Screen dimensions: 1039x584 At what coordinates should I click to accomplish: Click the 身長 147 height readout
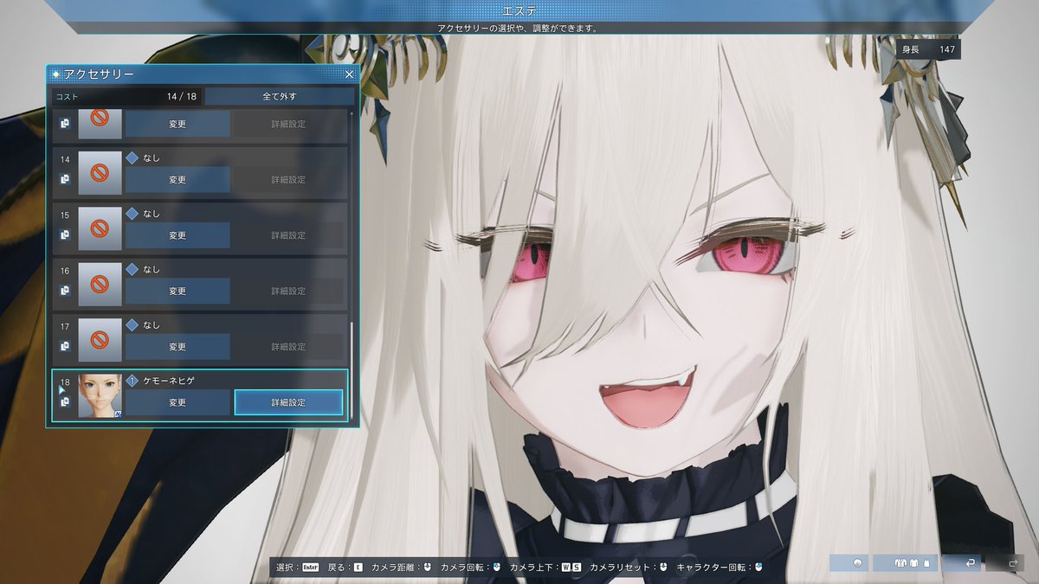928,49
